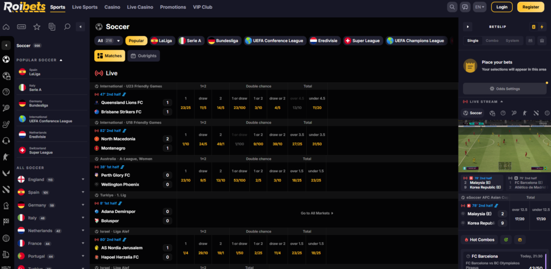
Task: Switch to the Combo betslip tab
Action: (x=492, y=41)
